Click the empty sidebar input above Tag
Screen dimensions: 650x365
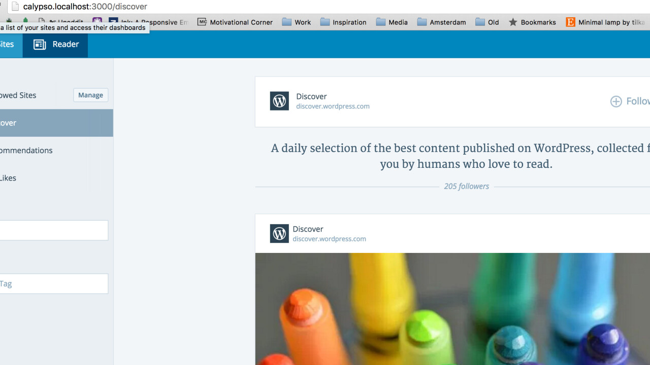click(53, 230)
